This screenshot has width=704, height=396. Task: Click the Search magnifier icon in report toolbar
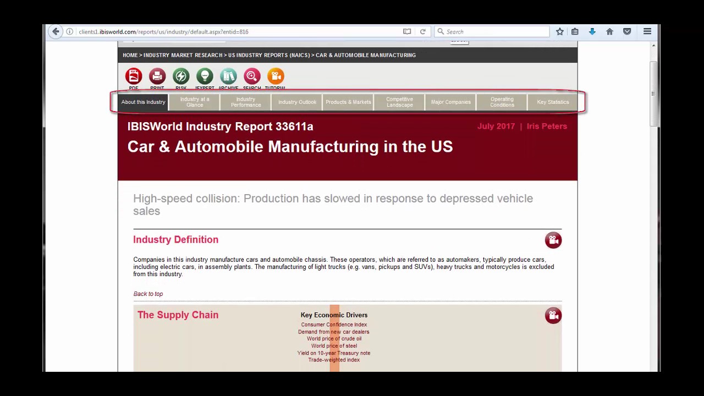click(x=252, y=76)
